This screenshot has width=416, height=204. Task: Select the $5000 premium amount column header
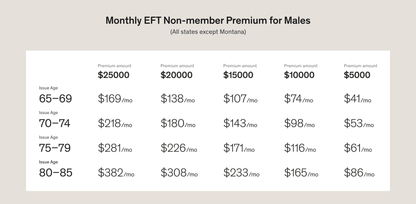click(357, 75)
